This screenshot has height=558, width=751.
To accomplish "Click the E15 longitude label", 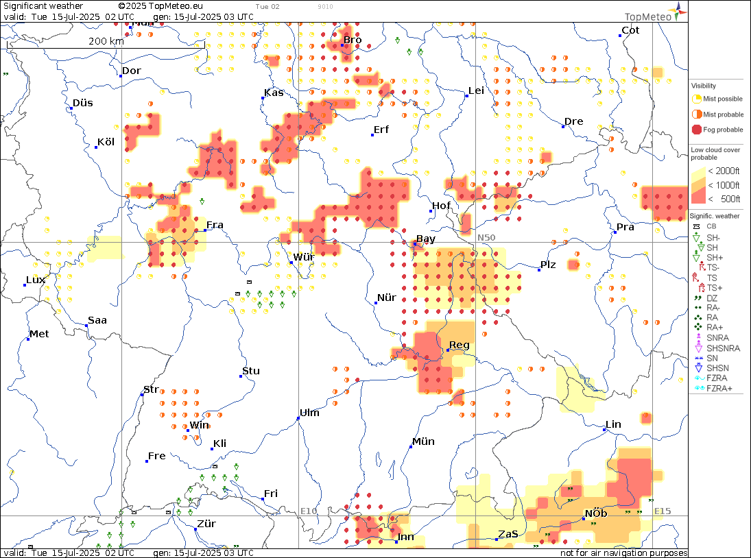I will coord(663,511).
